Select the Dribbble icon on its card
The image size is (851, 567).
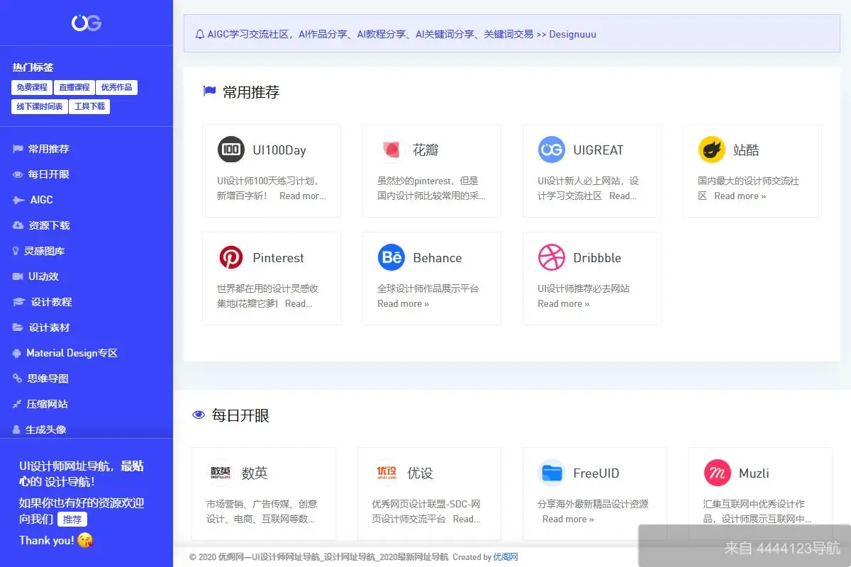point(550,257)
